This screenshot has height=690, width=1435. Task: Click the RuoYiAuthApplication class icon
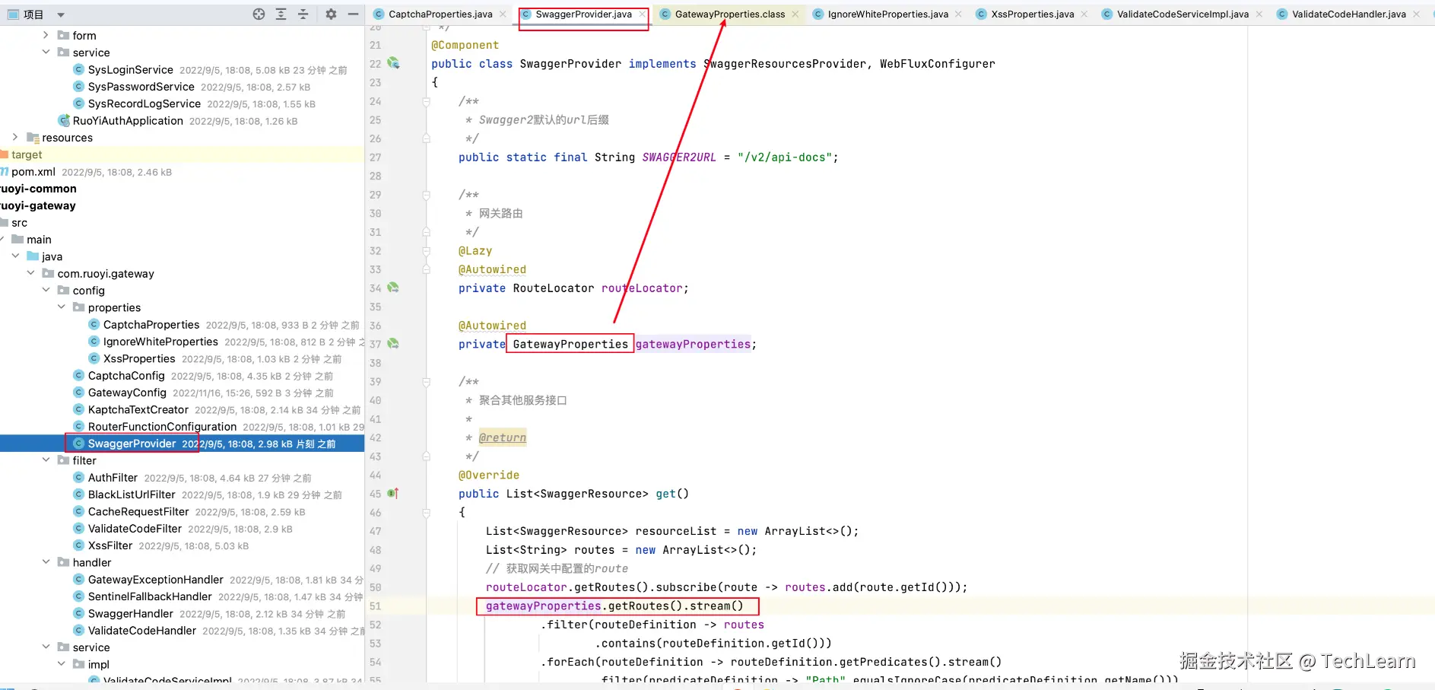pos(64,120)
